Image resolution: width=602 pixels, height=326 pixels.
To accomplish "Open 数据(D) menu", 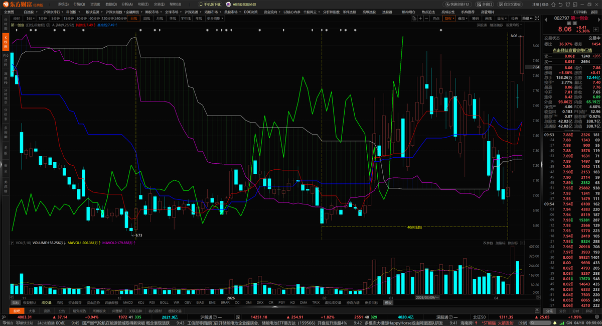I will pos(111,4).
